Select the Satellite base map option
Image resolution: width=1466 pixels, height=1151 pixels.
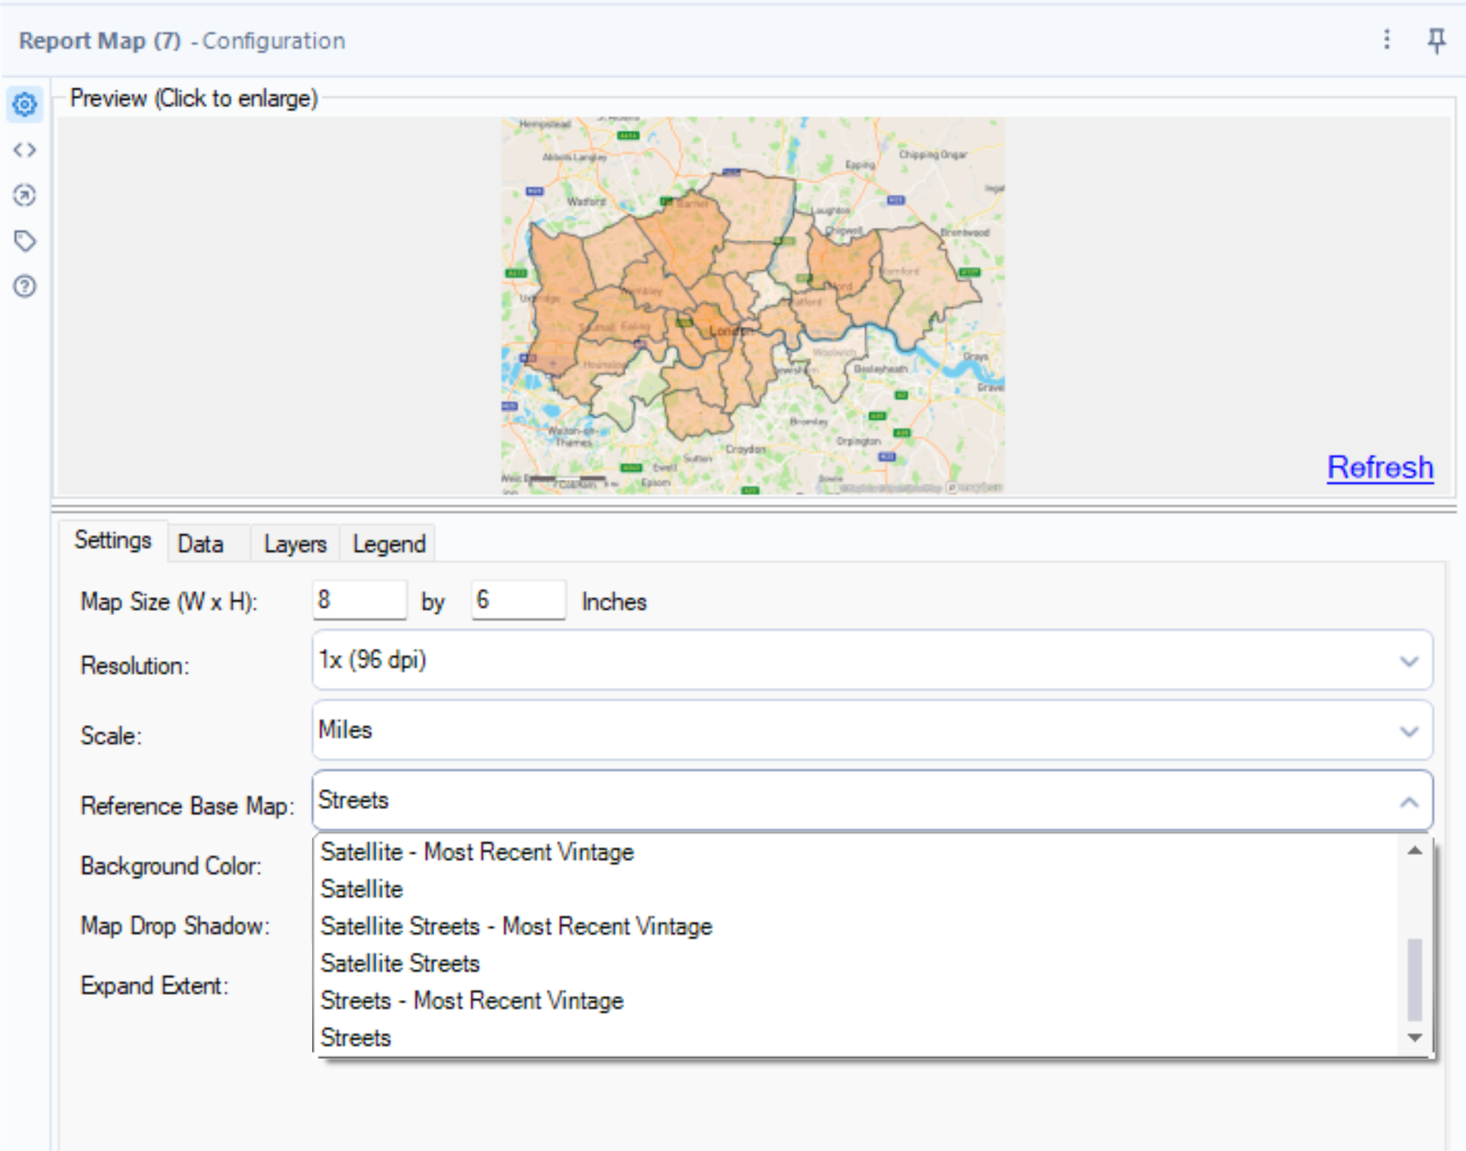tap(362, 889)
